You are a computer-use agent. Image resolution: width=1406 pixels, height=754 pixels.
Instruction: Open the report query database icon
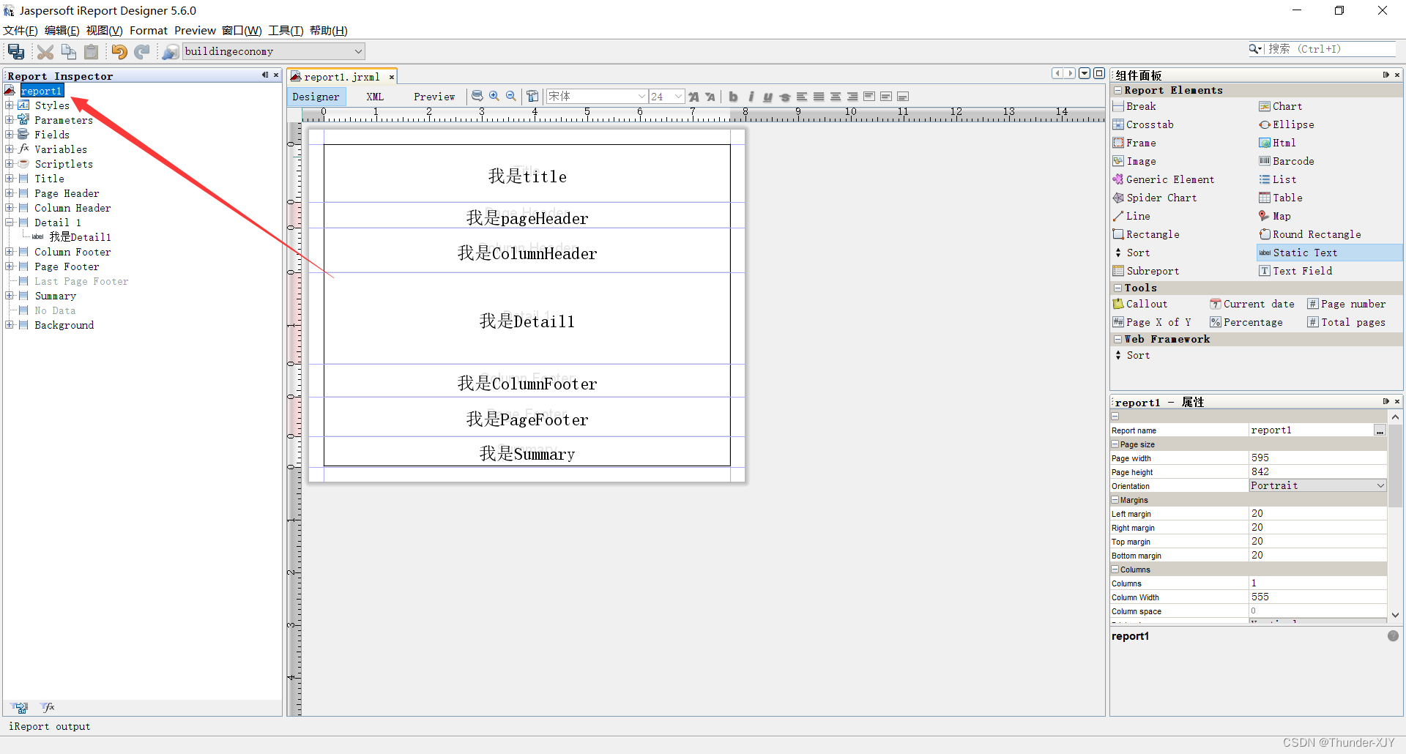(x=477, y=96)
